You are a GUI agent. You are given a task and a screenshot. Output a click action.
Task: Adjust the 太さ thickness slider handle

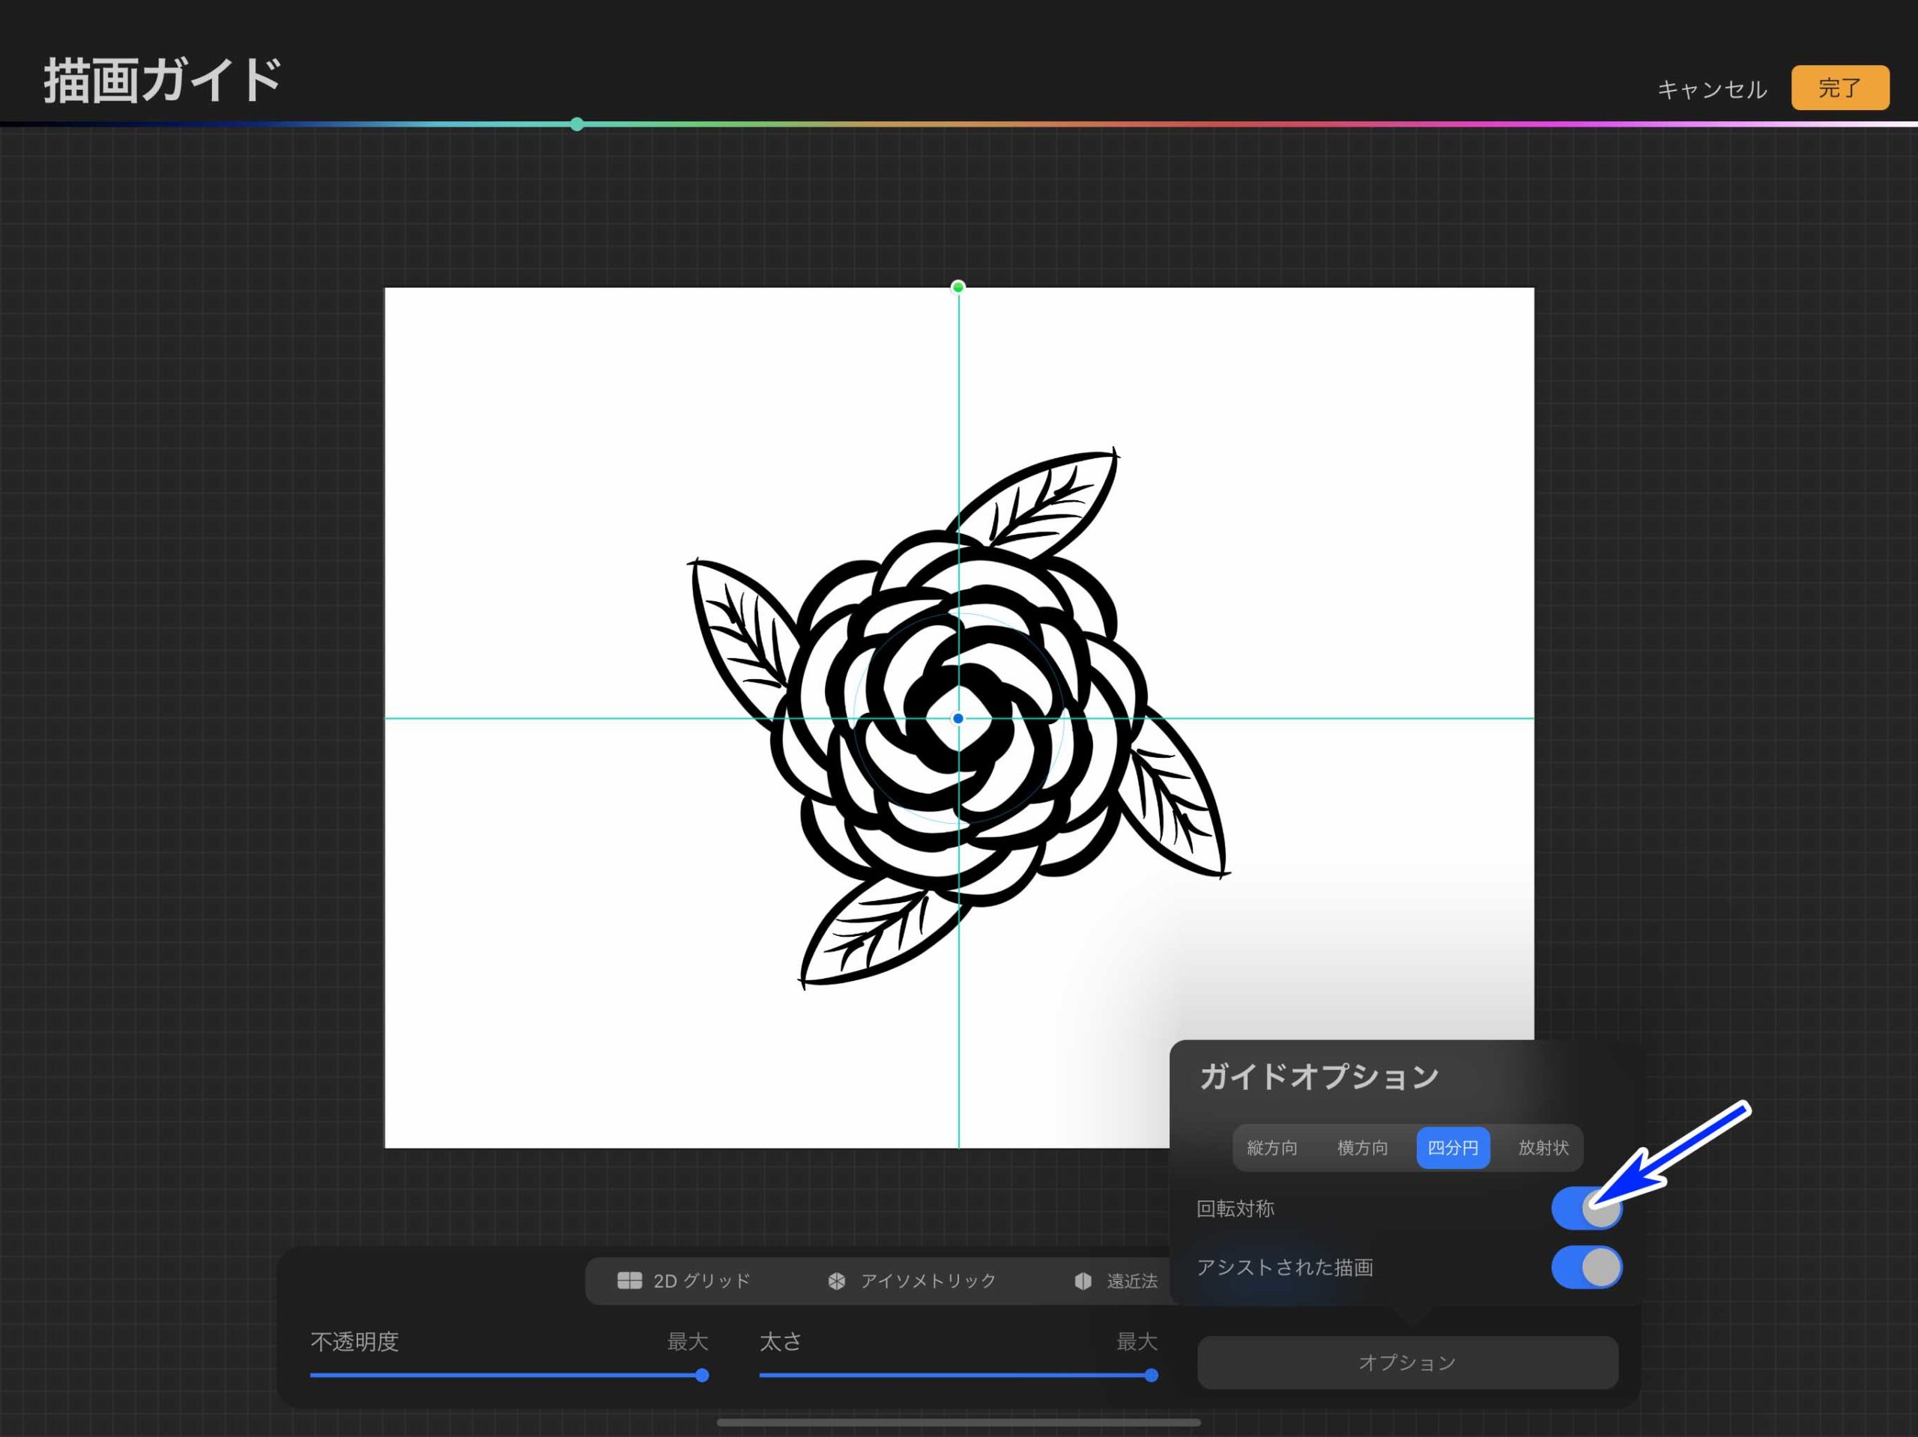point(1151,1376)
